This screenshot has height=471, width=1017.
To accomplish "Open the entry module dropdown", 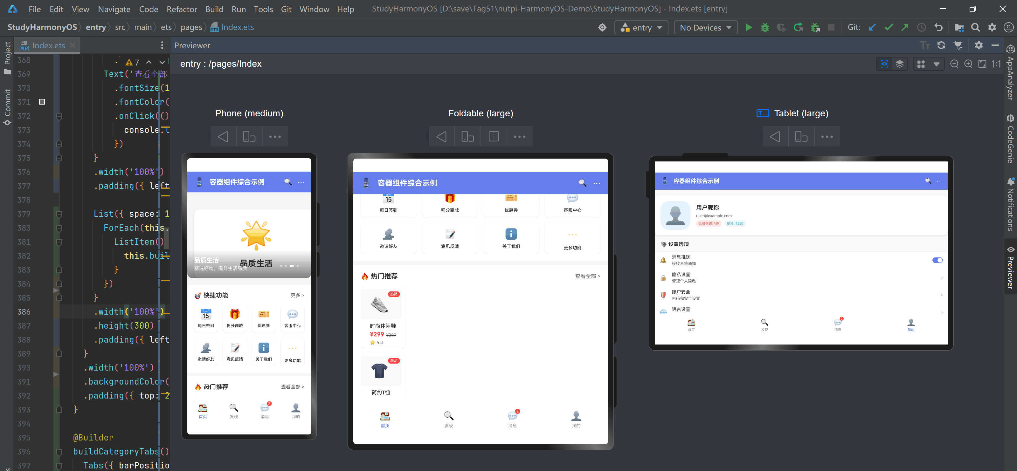I will click(x=641, y=28).
